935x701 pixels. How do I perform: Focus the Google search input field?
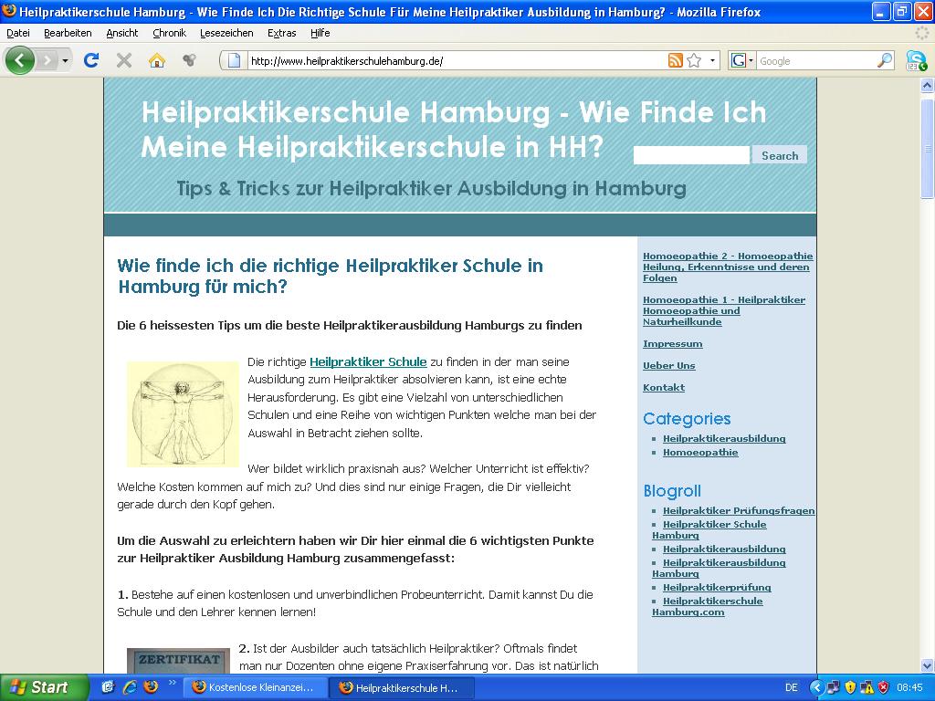pos(816,61)
